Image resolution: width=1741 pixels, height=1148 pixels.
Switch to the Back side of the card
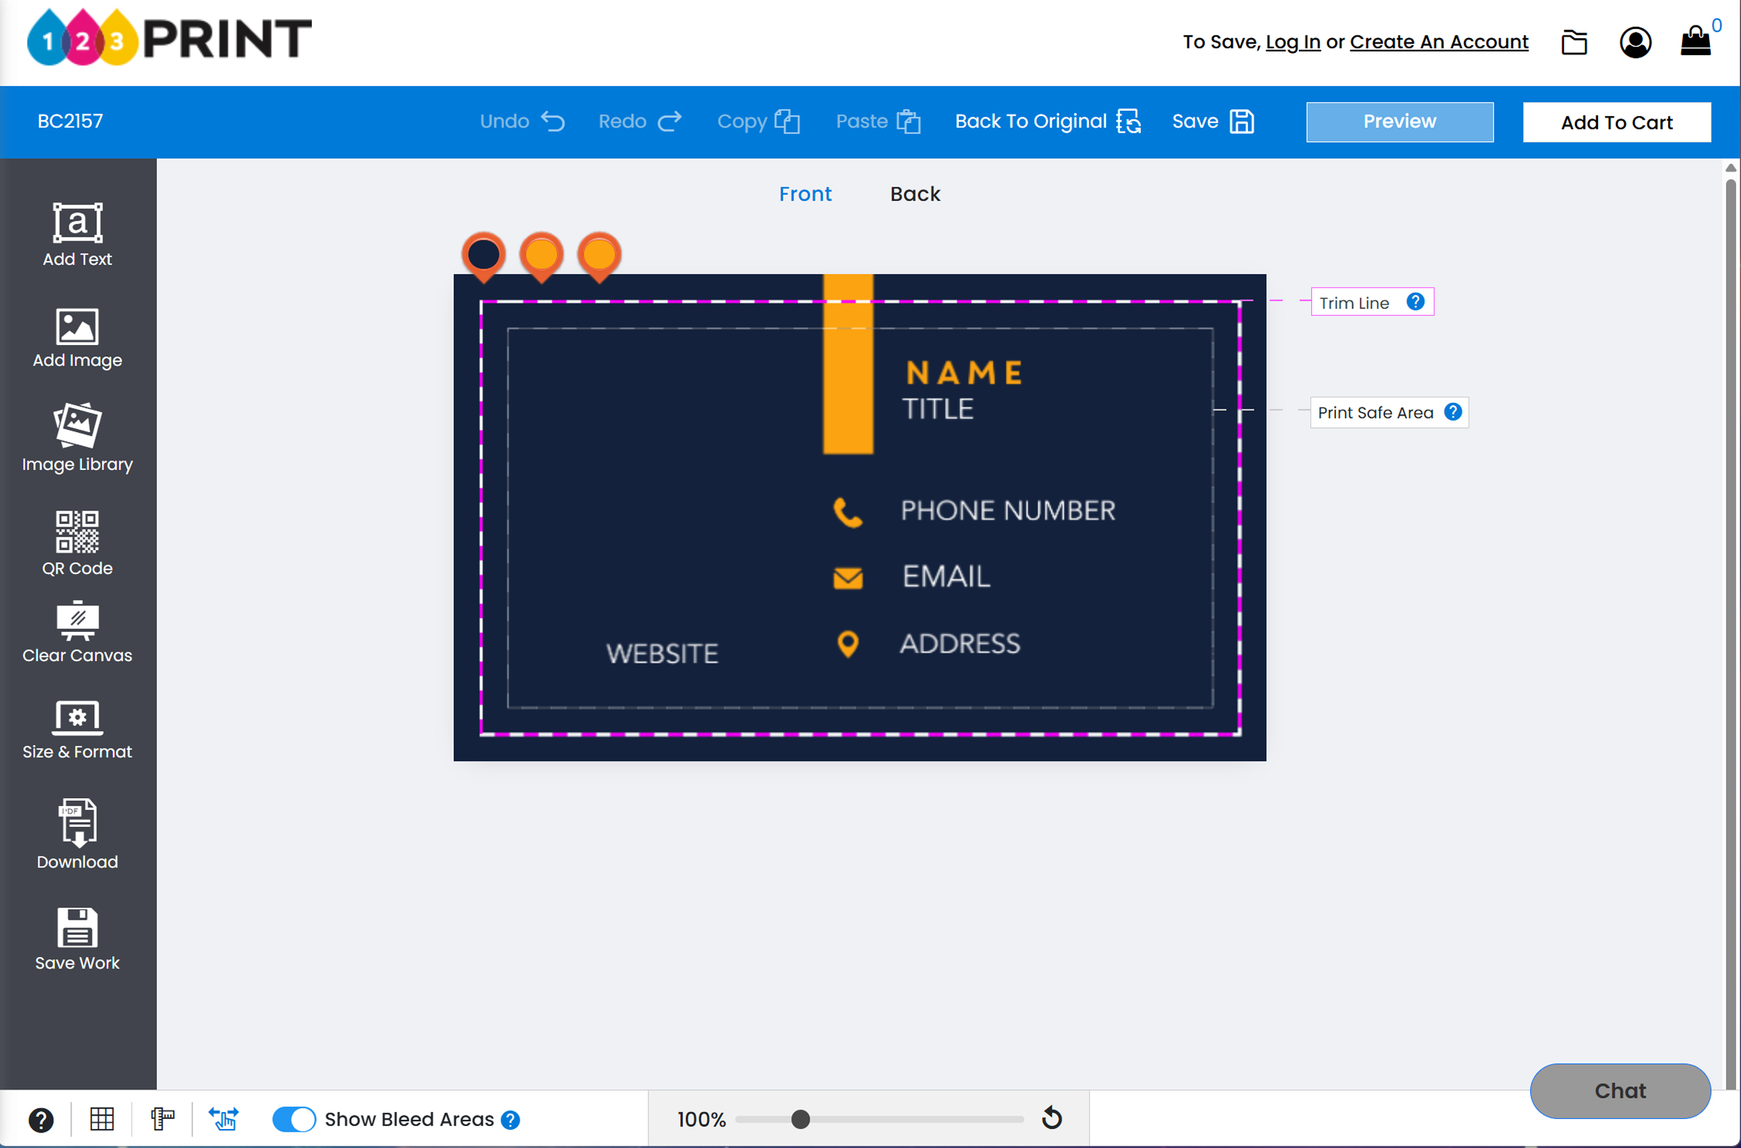click(915, 193)
